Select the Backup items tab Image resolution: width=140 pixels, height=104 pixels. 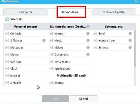click(70, 12)
